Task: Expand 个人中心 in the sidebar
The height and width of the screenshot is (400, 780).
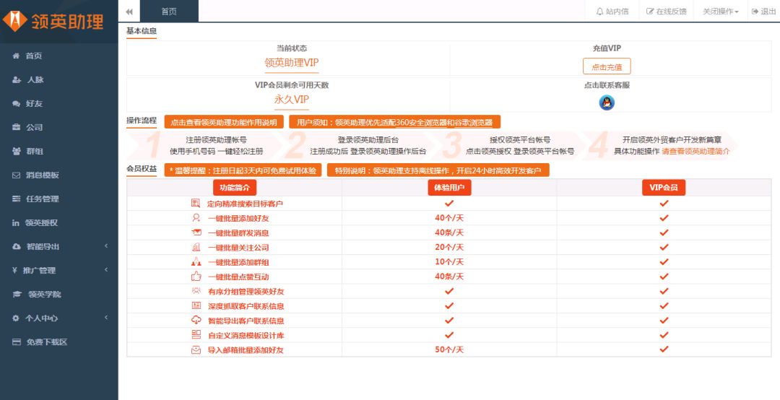Action: [58, 318]
